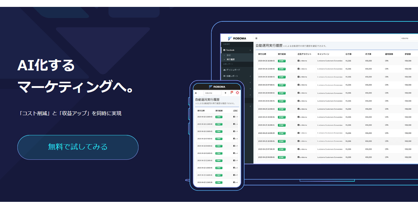Open ダッシュボード from the sidebar

tap(233, 70)
